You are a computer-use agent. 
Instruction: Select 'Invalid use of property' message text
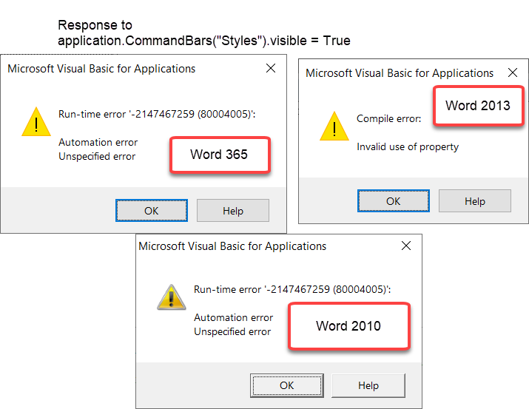click(x=408, y=147)
